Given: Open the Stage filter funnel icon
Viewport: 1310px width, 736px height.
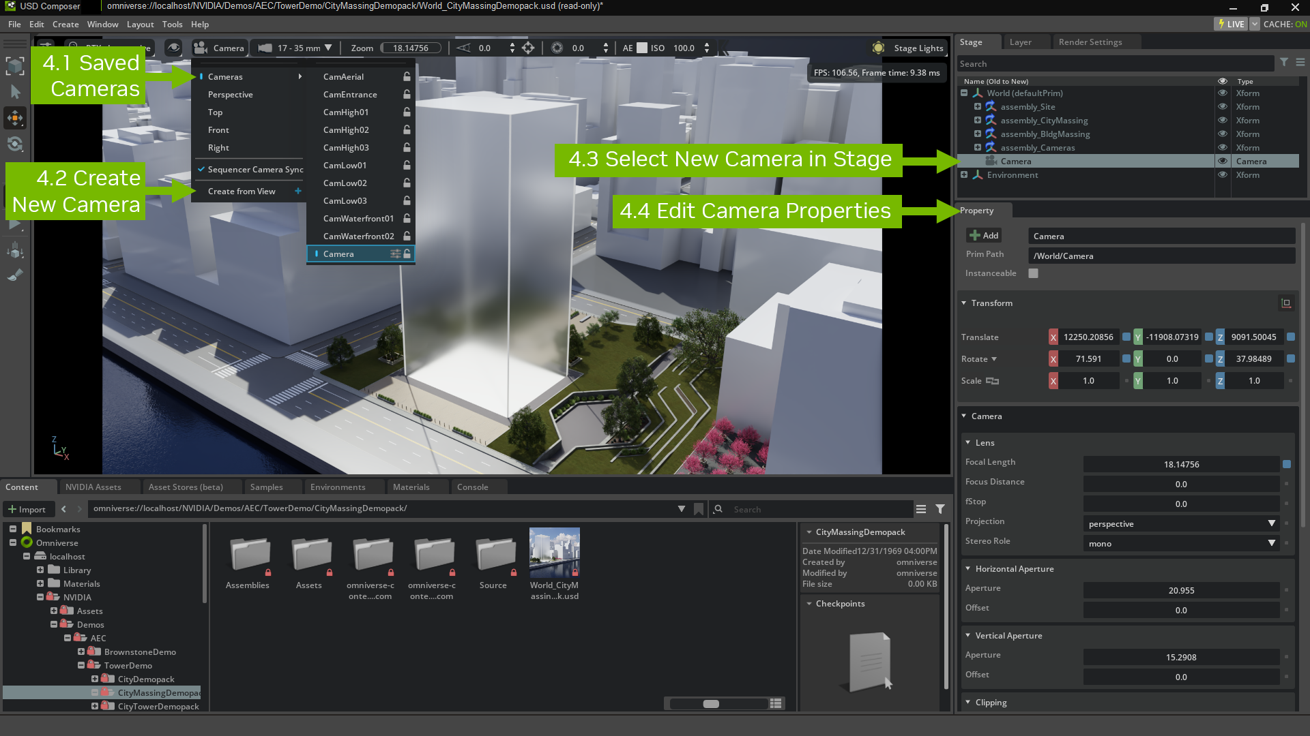Looking at the screenshot, I should tap(1283, 62).
